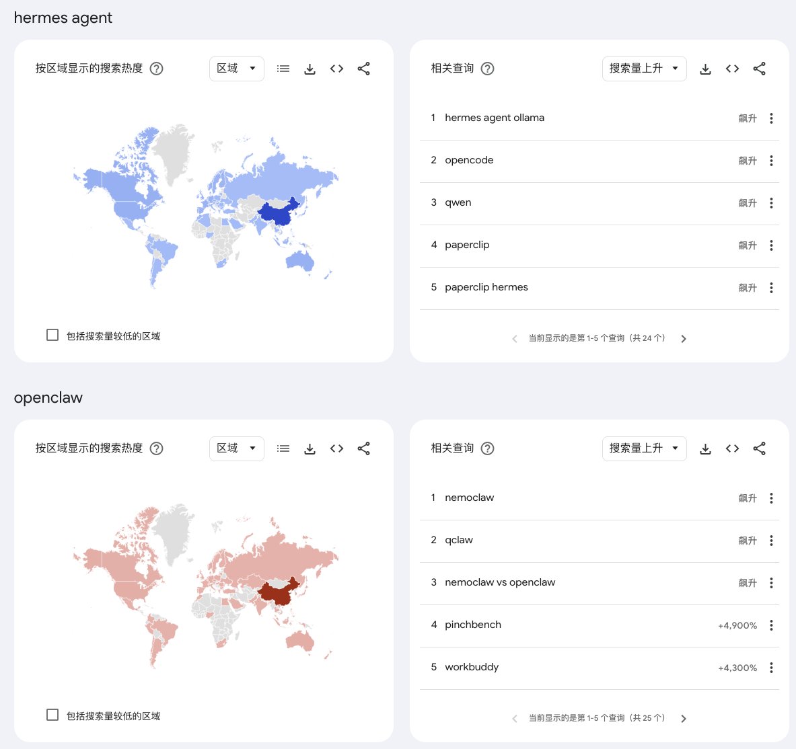Open more options for paperclip hermes query

(771, 288)
